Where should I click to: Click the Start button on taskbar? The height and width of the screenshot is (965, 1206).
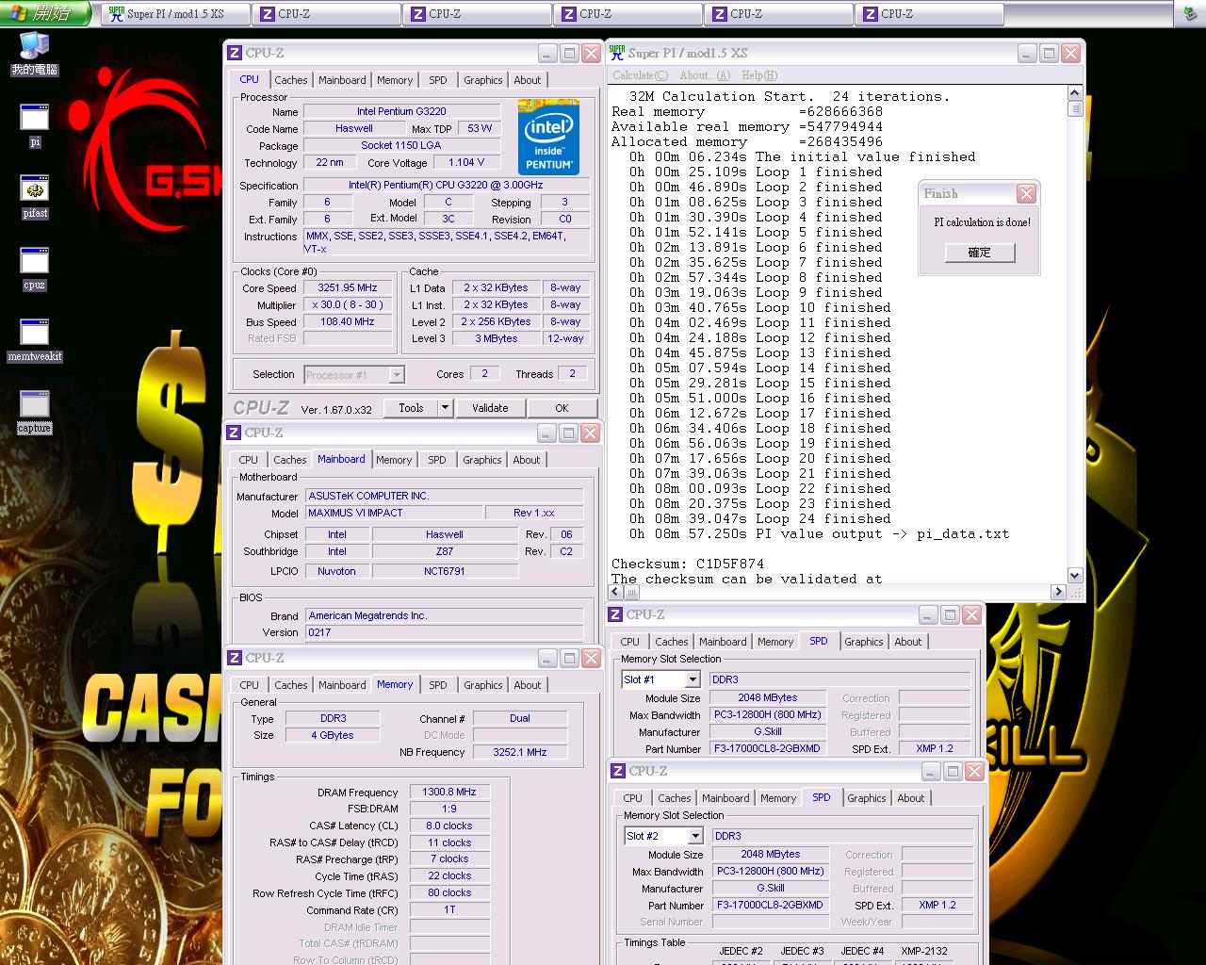click(x=45, y=13)
